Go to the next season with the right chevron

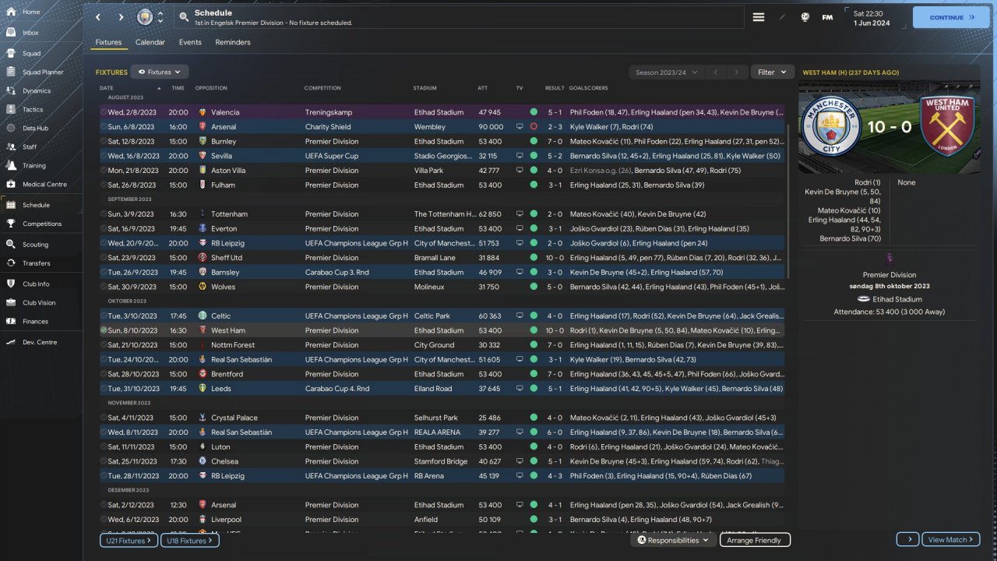pyautogui.click(x=737, y=72)
